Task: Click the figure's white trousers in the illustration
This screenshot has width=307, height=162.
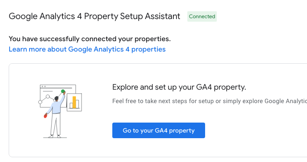Action: click(56, 124)
